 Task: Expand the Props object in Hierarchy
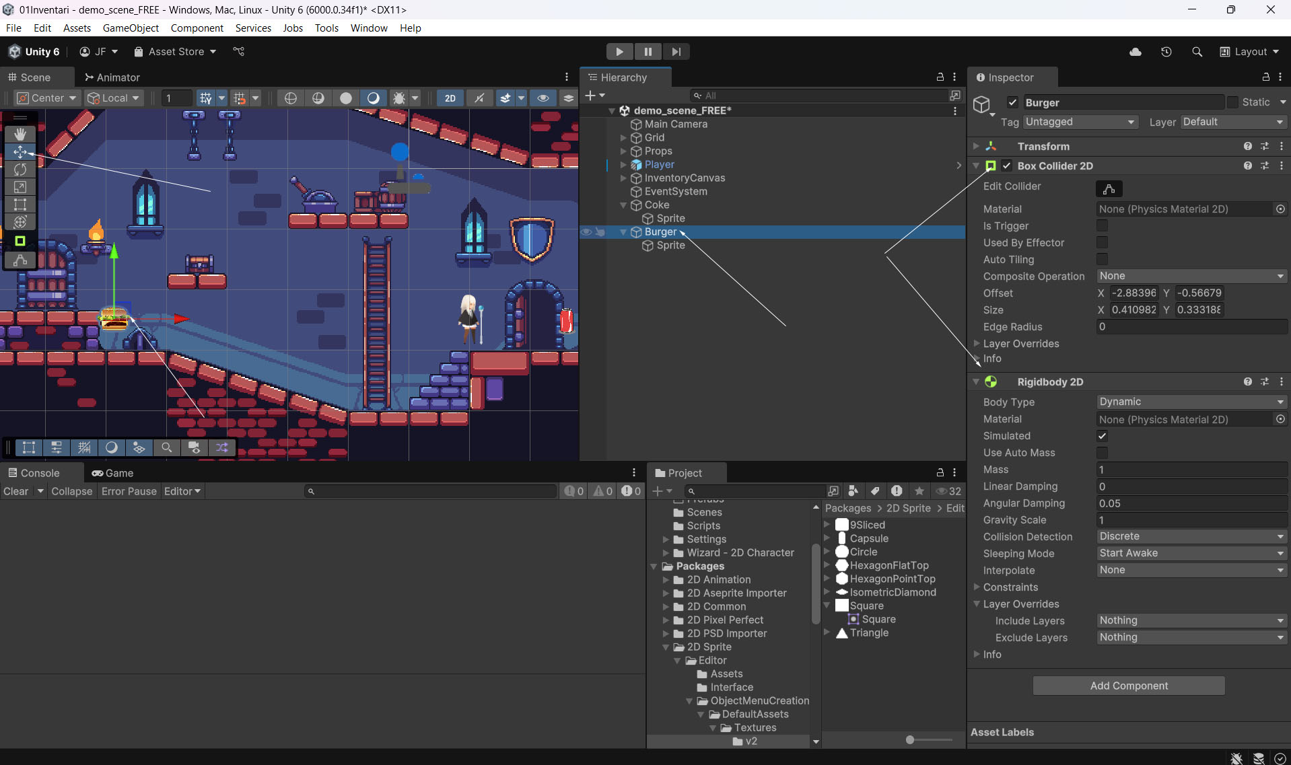click(623, 151)
